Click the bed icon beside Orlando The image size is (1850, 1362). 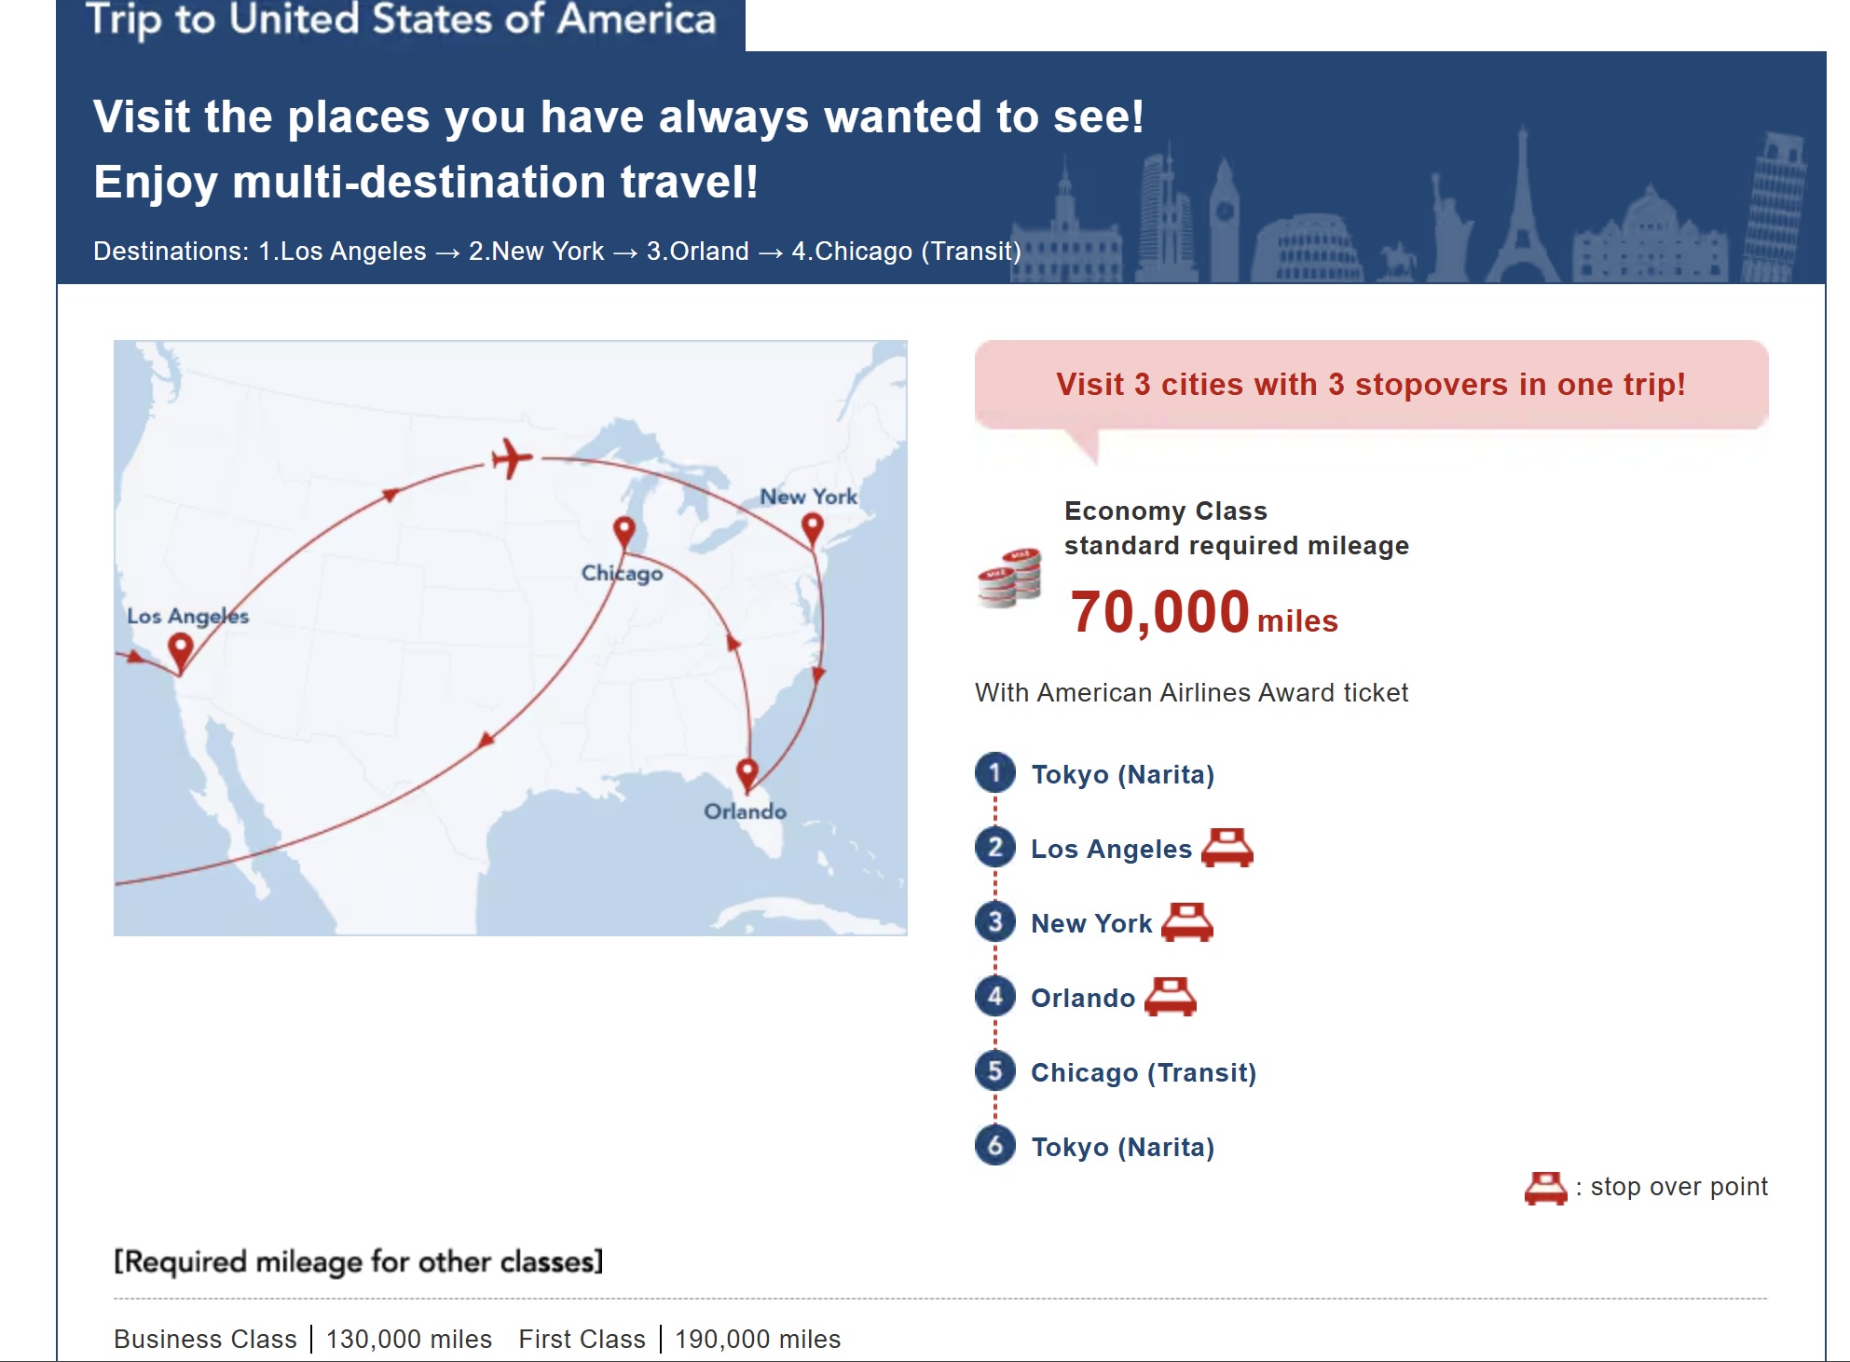point(1170,997)
